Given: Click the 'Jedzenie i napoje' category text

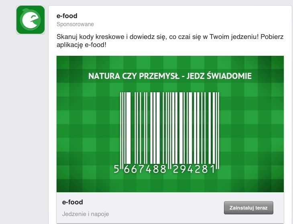Looking at the screenshot, I should point(85,214).
